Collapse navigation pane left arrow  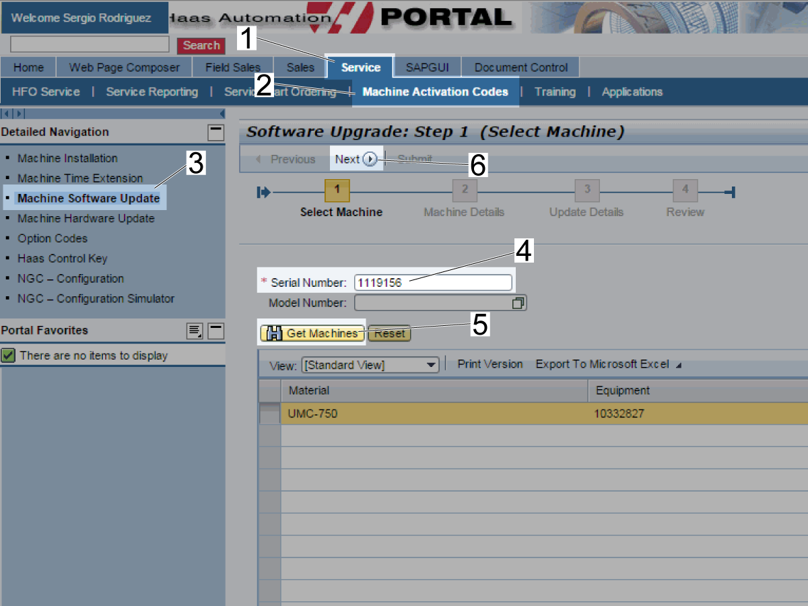(x=6, y=114)
